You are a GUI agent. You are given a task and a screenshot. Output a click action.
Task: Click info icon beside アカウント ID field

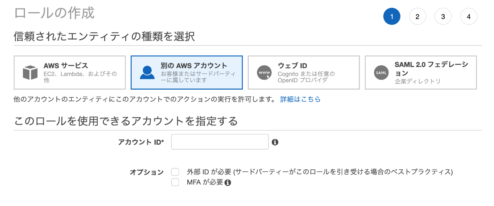(275, 142)
